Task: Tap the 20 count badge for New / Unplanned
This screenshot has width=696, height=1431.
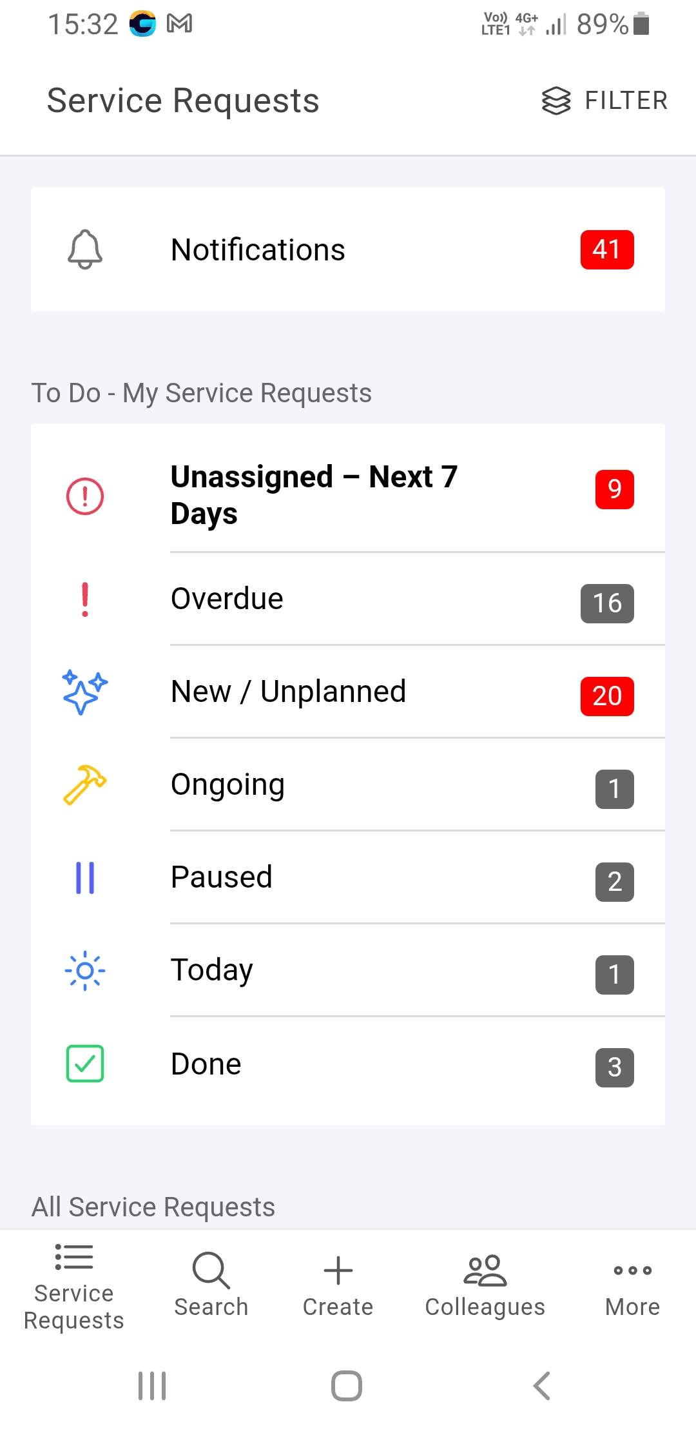Action: pos(606,696)
